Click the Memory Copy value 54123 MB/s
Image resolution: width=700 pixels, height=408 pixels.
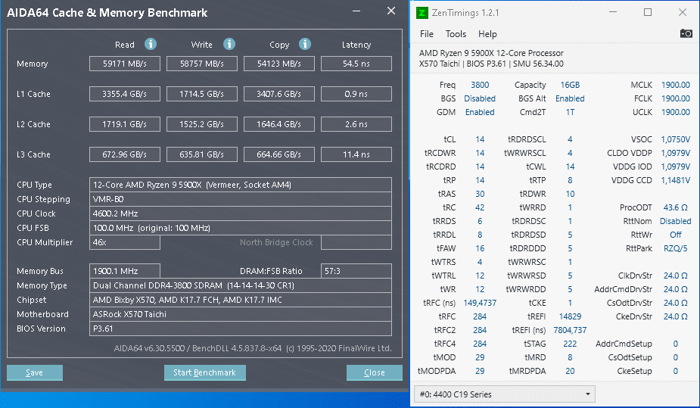click(x=279, y=64)
